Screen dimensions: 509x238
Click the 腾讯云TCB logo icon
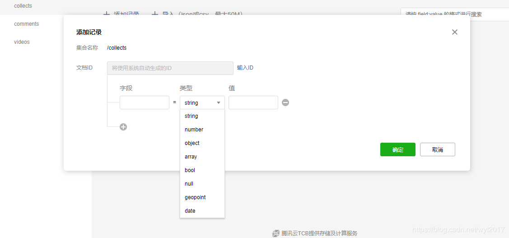[x=276, y=233]
